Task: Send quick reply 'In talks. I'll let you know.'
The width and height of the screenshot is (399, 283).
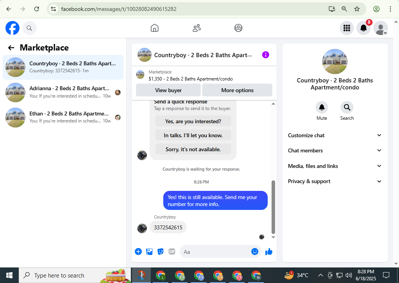Action: click(193, 135)
